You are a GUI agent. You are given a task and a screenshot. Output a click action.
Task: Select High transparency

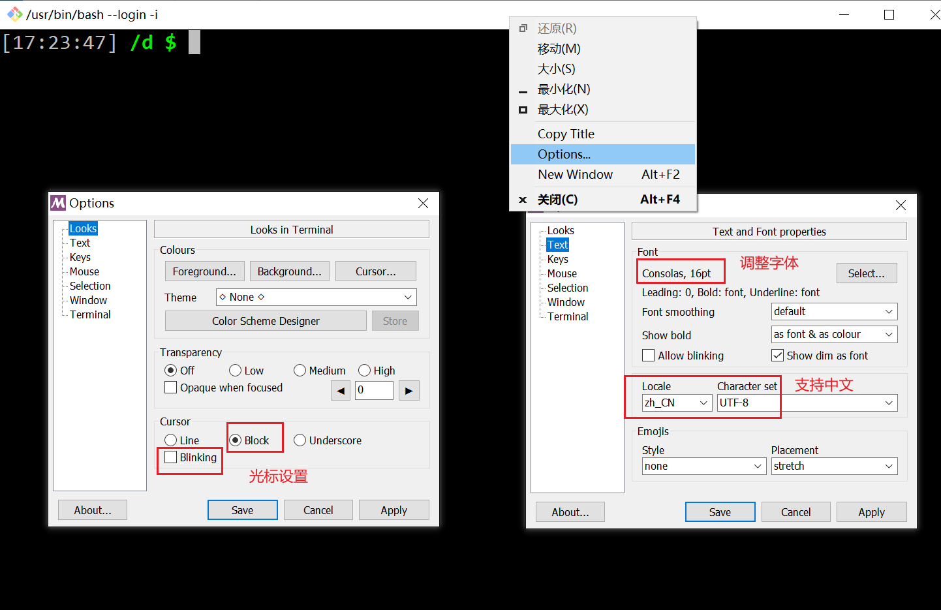[364, 370]
